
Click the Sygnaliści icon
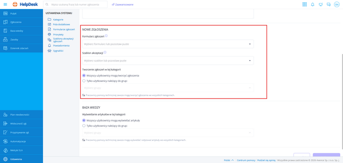pos(49,51)
